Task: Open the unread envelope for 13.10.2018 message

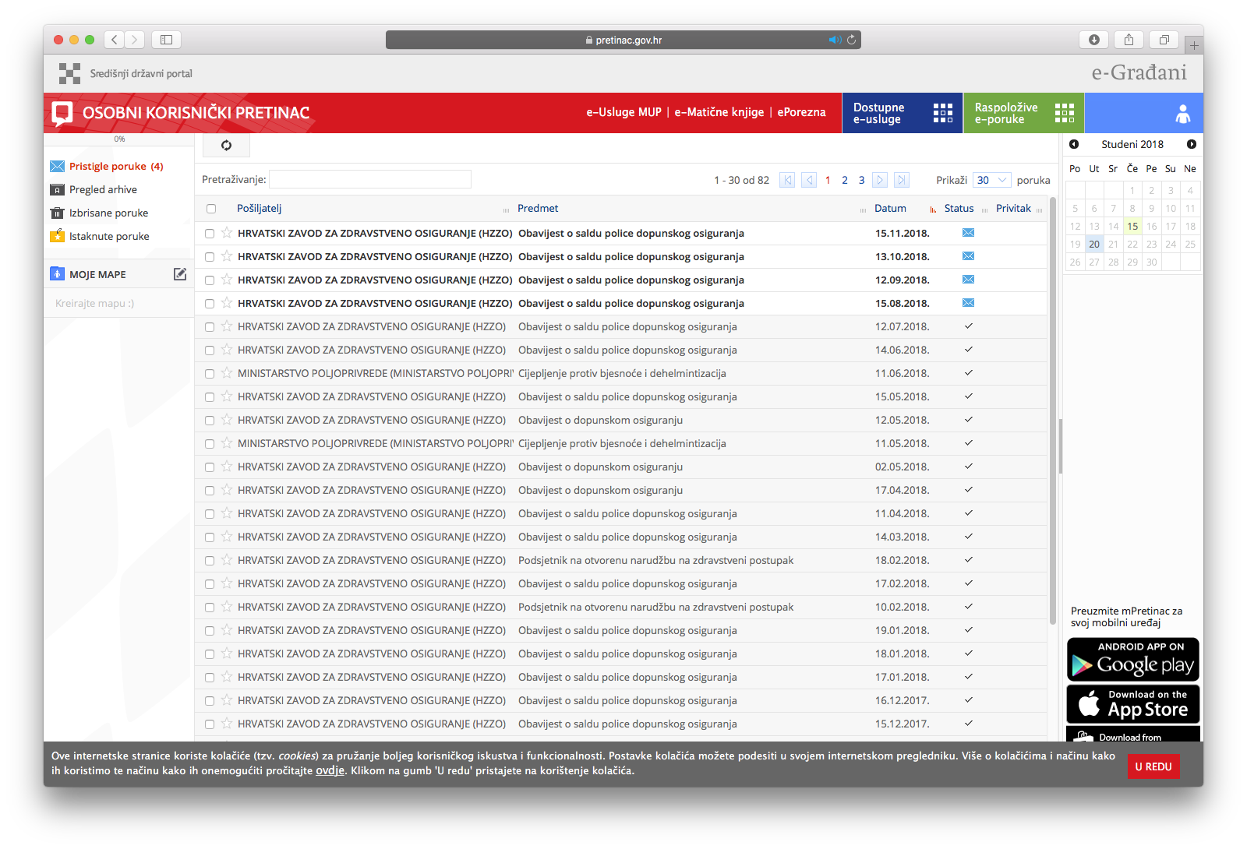Action: (x=968, y=256)
